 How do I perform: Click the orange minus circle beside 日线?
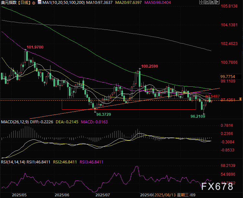tap(34, 3)
